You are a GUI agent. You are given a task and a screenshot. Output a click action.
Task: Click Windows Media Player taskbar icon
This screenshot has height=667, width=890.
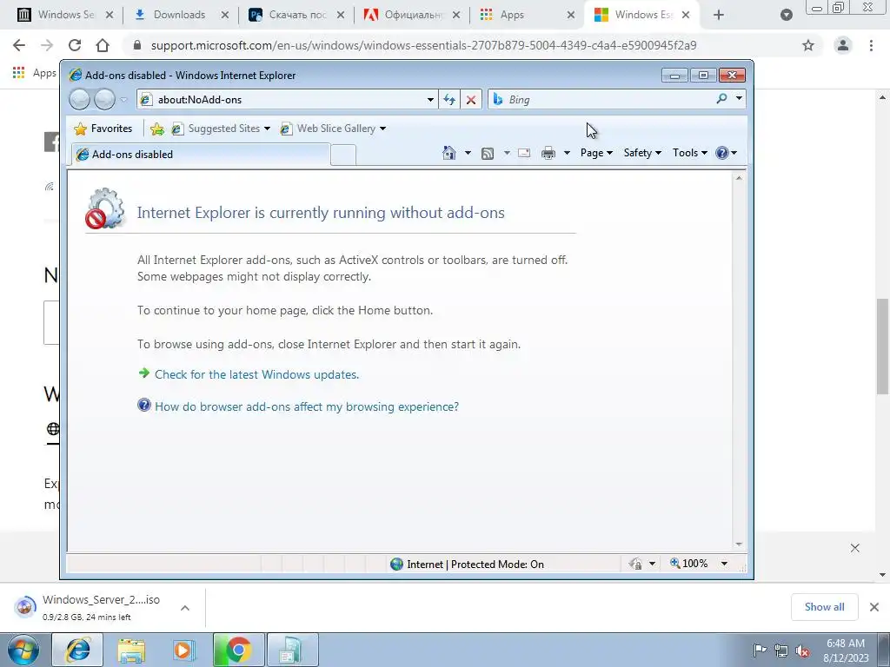[x=183, y=650]
